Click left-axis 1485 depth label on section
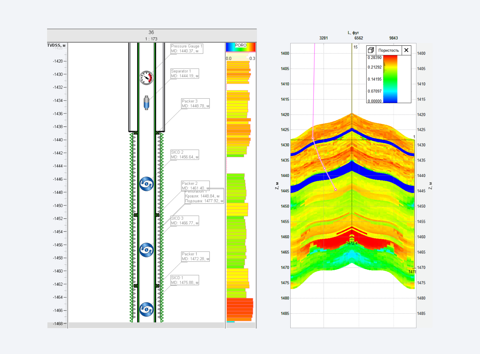The width and height of the screenshot is (480, 354). click(x=285, y=313)
